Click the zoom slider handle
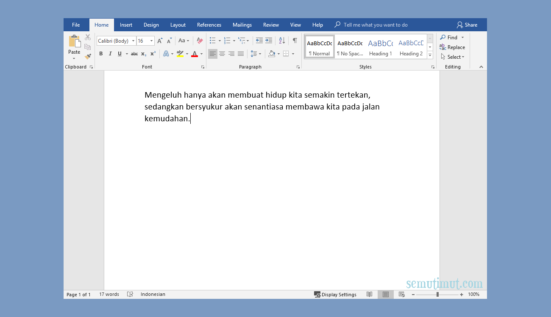This screenshot has width=551, height=317. (x=437, y=295)
